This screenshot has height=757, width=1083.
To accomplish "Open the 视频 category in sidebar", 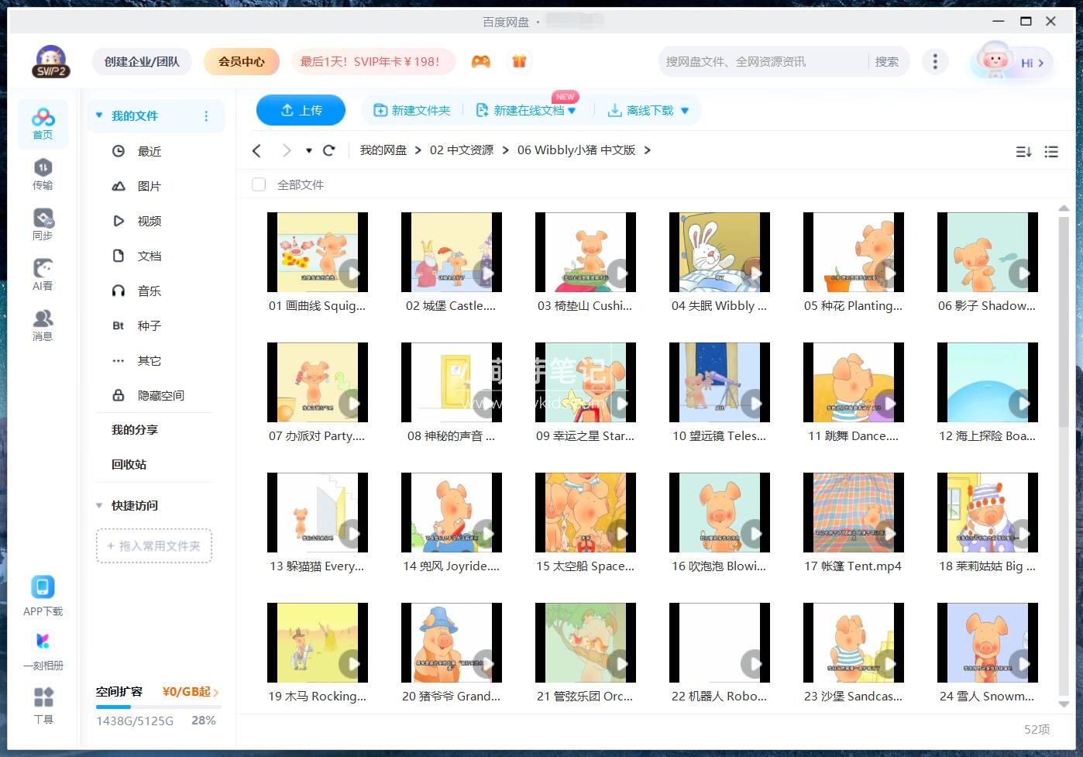I will click(x=149, y=221).
